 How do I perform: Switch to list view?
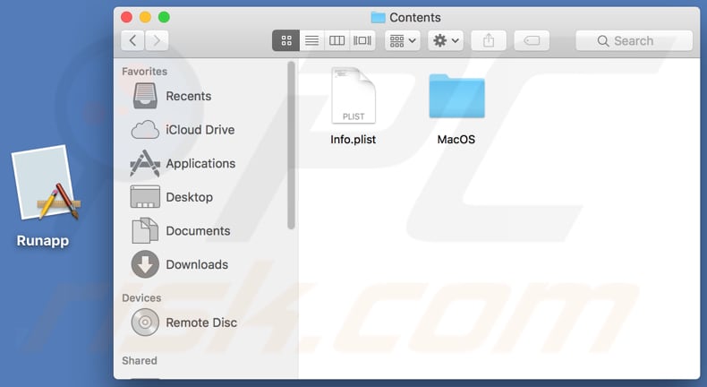tap(311, 40)
